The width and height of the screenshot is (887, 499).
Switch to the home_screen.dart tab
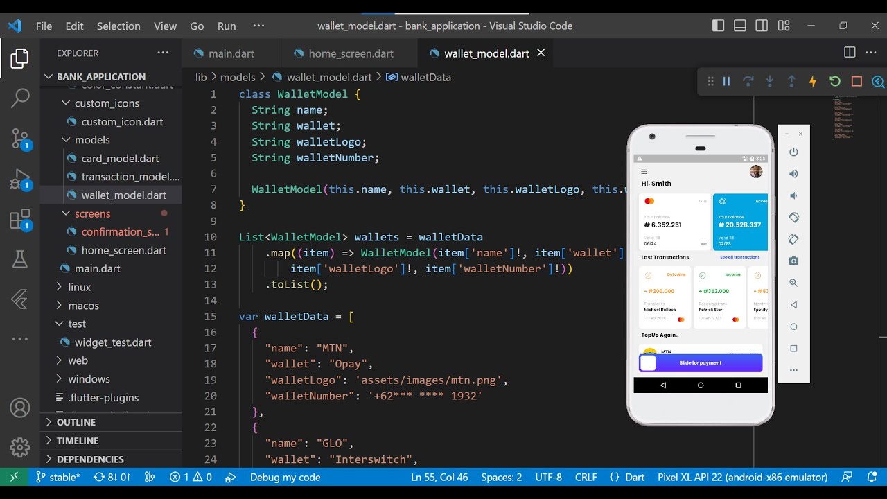click(x=351, y=53)
